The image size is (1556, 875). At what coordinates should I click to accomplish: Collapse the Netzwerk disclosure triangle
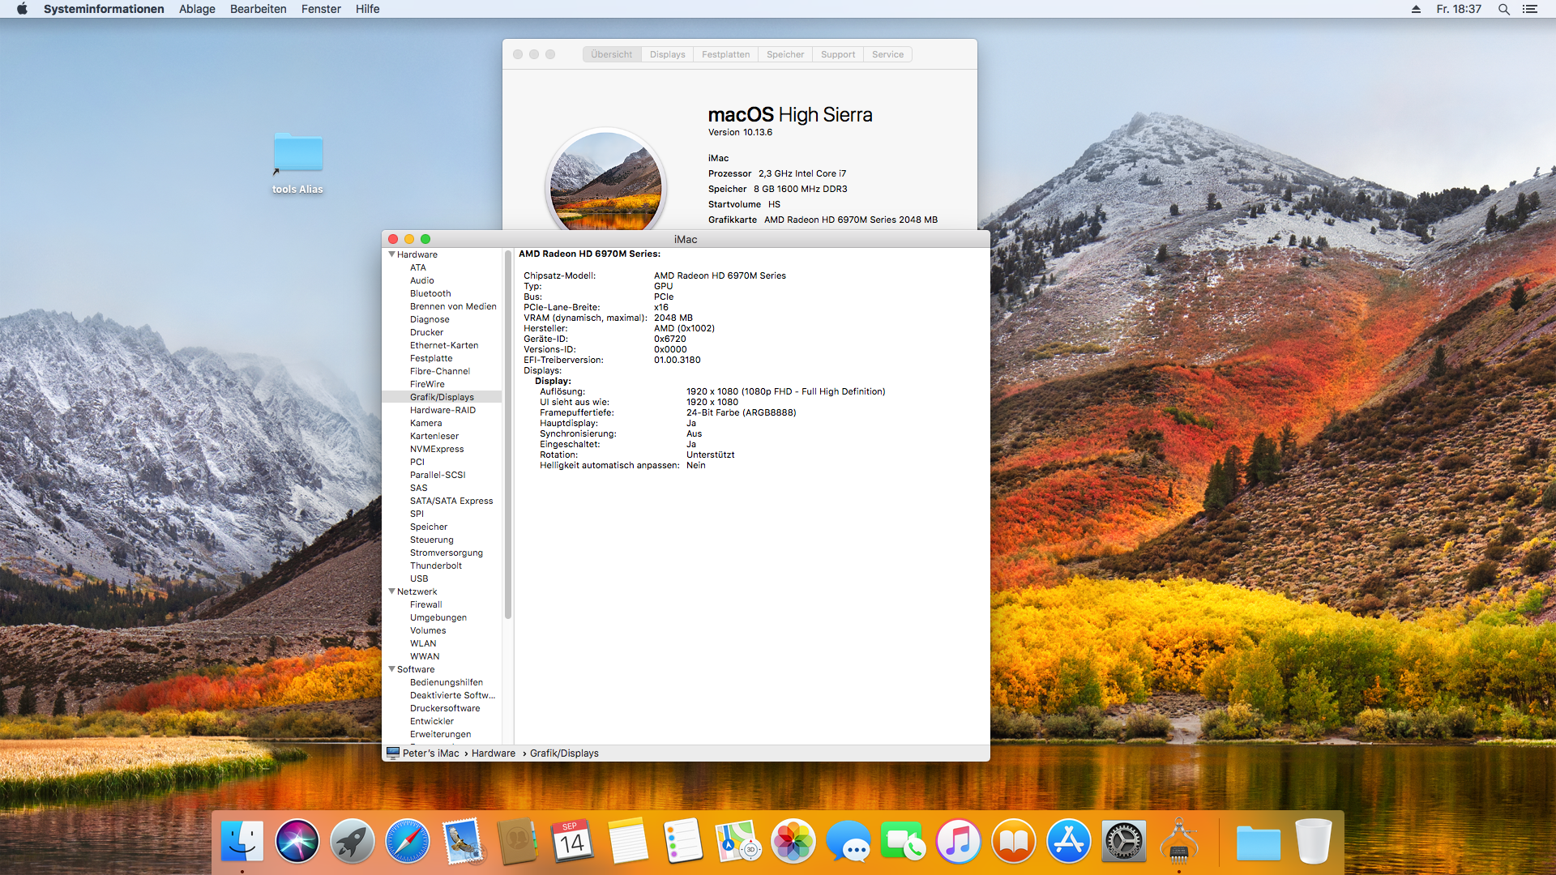(x=392, y=591)
